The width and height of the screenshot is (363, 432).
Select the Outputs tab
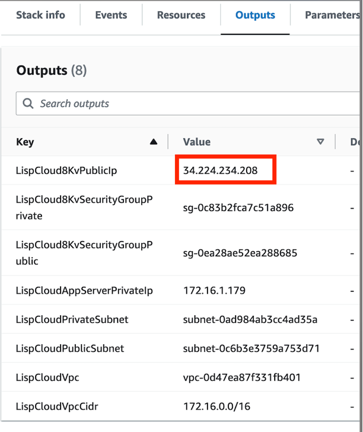click(x=255, y=15)
